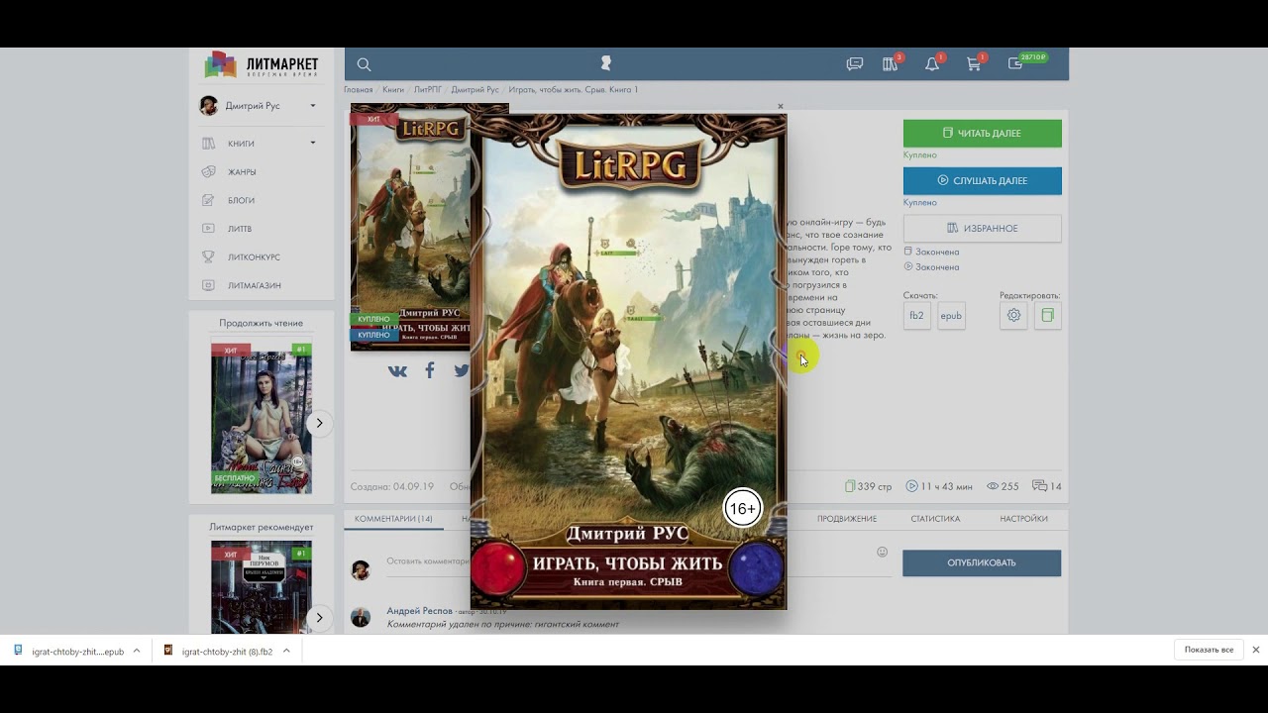Share the book on Twitter
Screen dimensions: 1268x713
462,370
